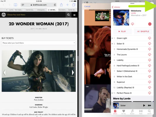Select the Browse music note tab
This screenshot has height=117, width=156.
pos(132,112)
